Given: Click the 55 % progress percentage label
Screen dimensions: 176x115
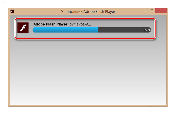Looking at the screenshot, I should (147, 30).
